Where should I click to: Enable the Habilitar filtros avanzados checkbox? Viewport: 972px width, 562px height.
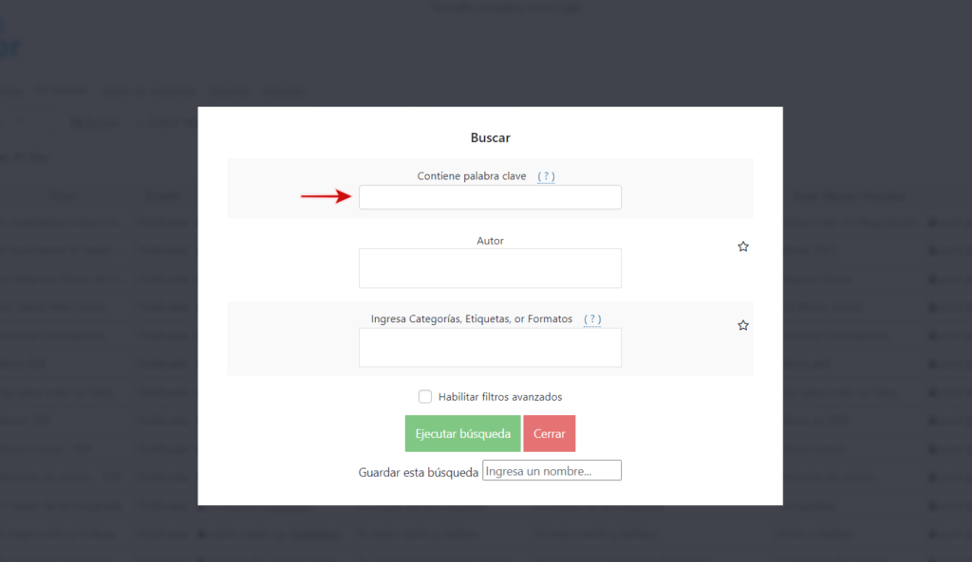424,396
